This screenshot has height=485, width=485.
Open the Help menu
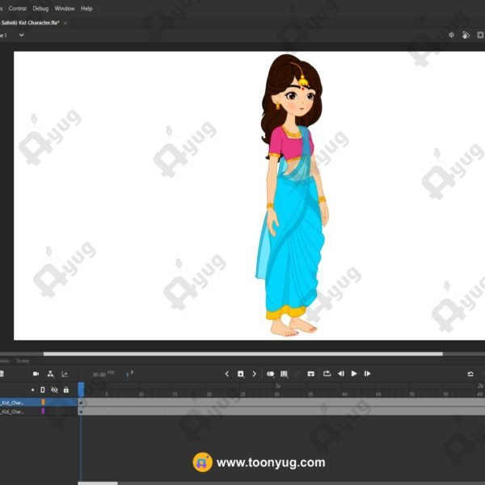pos(86,9)
